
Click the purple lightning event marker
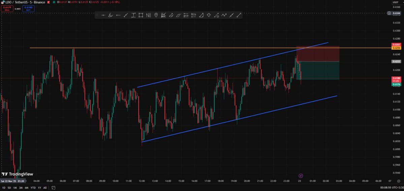pos(301,176)
